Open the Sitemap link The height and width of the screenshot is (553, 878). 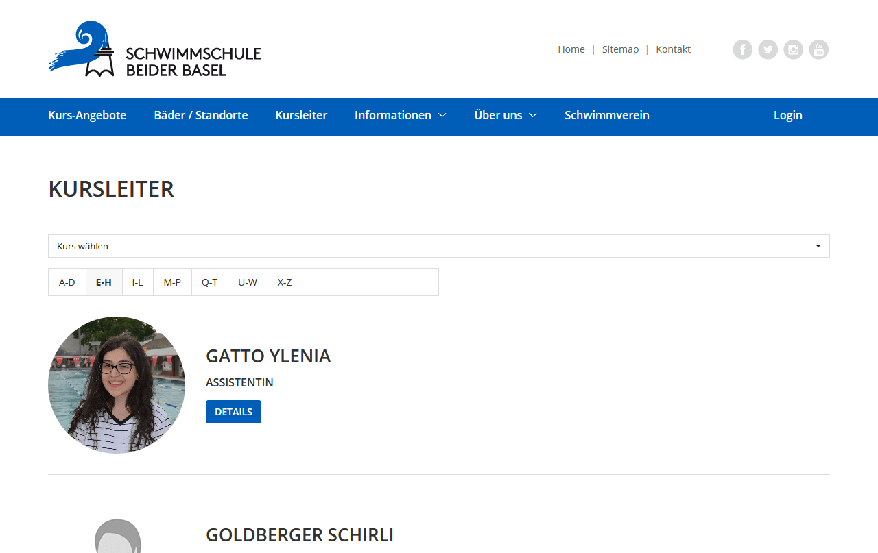(620, 49)
